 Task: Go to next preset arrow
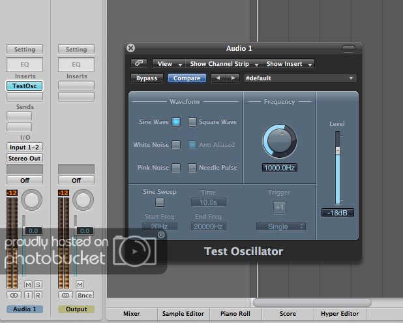(x=233, y=78)
